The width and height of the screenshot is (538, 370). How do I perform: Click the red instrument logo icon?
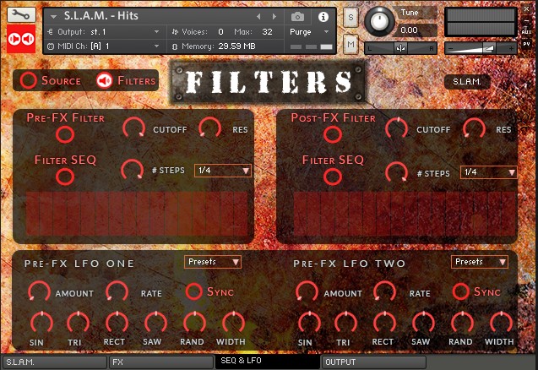pyautogui.click(x=21, y=39)
